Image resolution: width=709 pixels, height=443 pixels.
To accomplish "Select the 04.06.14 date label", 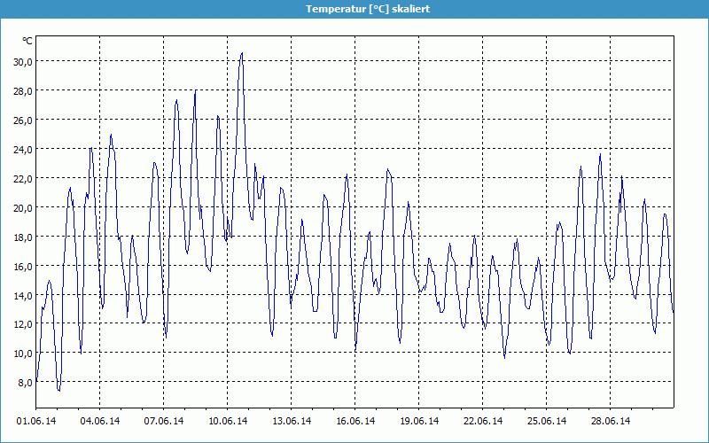I will 100,421.
